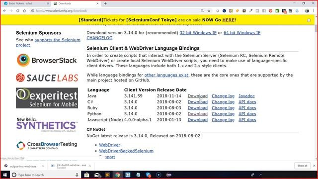Open the Chrome three-dot menu
The height and width of the screenshot is (179, 318).
[314, 11]
